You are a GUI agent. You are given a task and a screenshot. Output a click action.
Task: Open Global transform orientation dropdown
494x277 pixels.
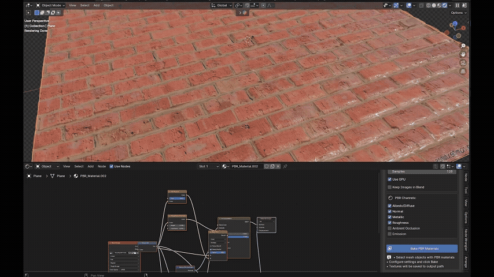click(x=222, y=5)
